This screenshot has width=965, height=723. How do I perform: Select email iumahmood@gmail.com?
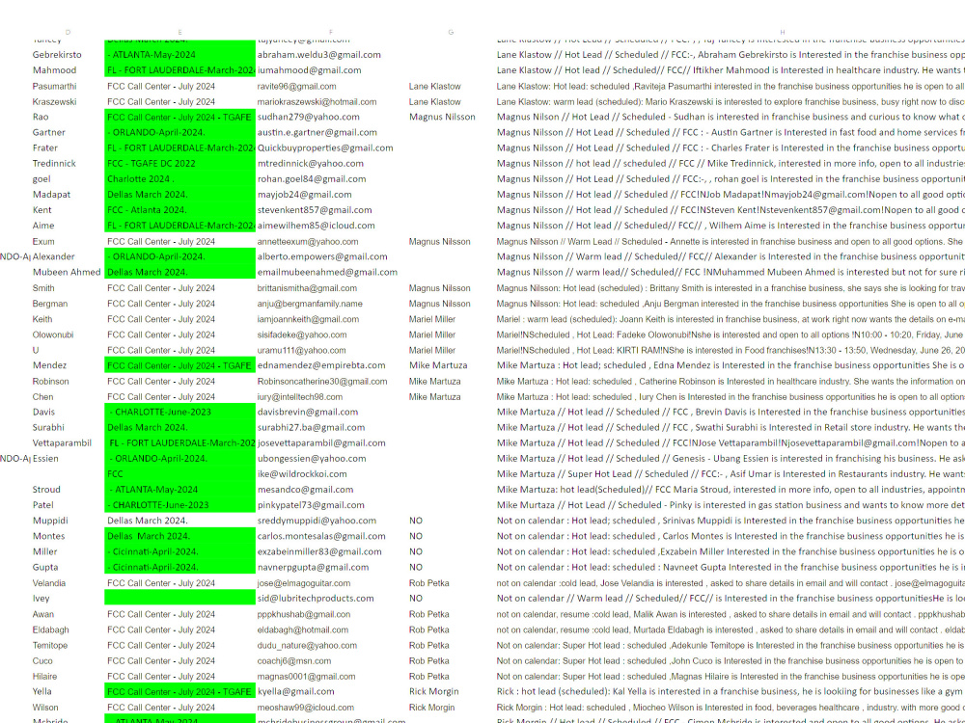[x=309, y=70]
